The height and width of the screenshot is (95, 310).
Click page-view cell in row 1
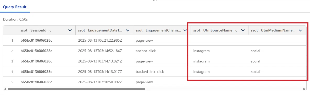coord(144,41)
